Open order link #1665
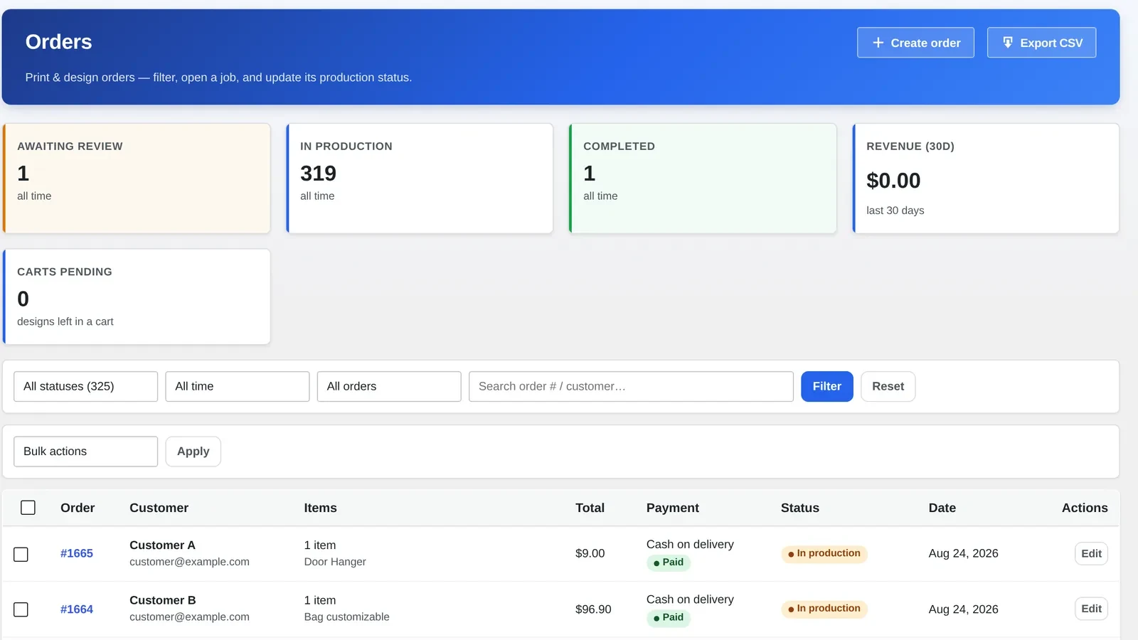The width and height of the screenshot is (1138, 640). [77, 553]
